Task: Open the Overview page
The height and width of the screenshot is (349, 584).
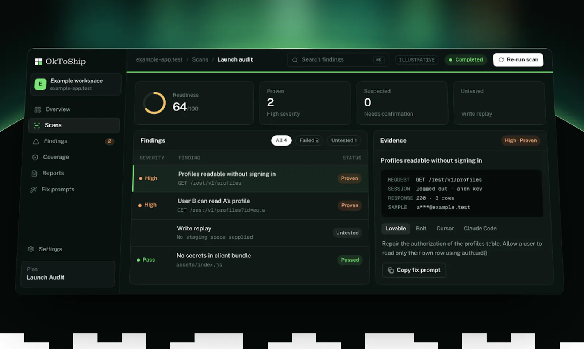Action: (x=74, y=109)
